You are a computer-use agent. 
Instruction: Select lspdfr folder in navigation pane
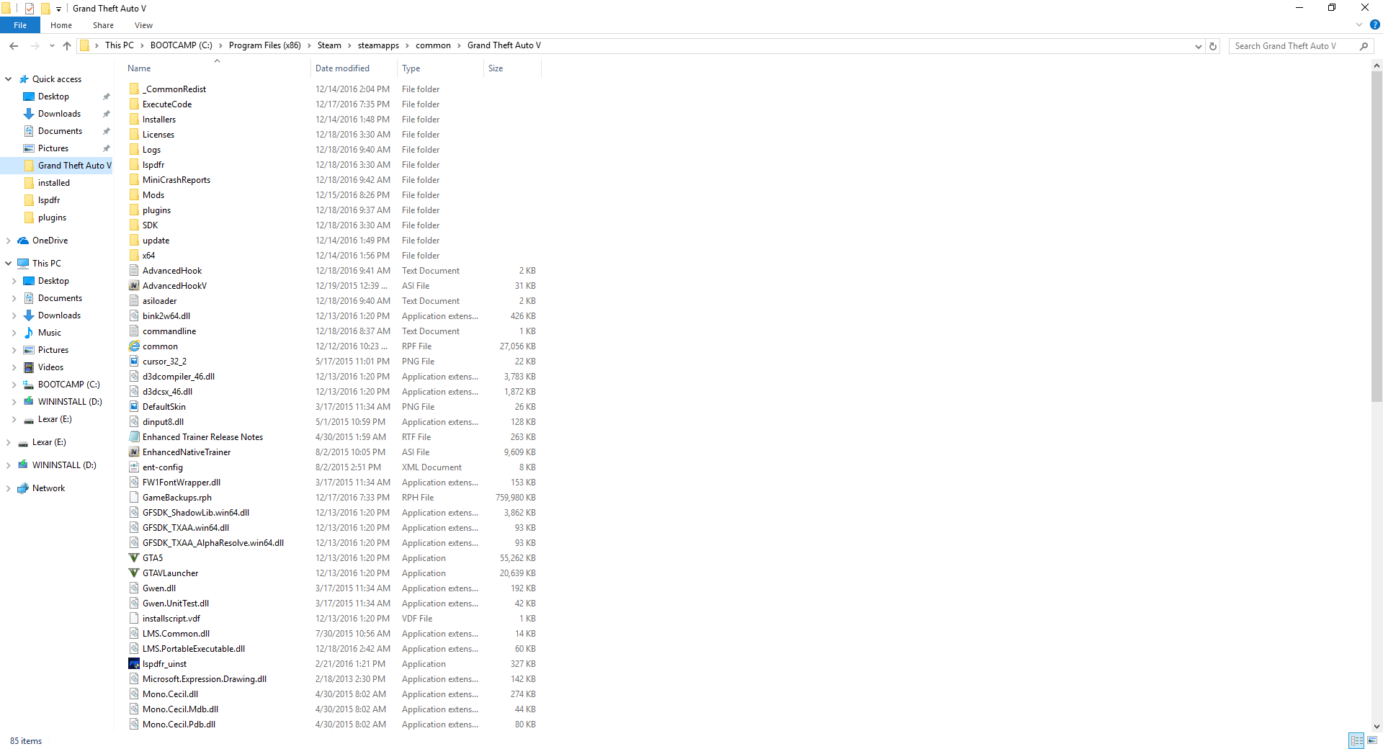point(49,200)
